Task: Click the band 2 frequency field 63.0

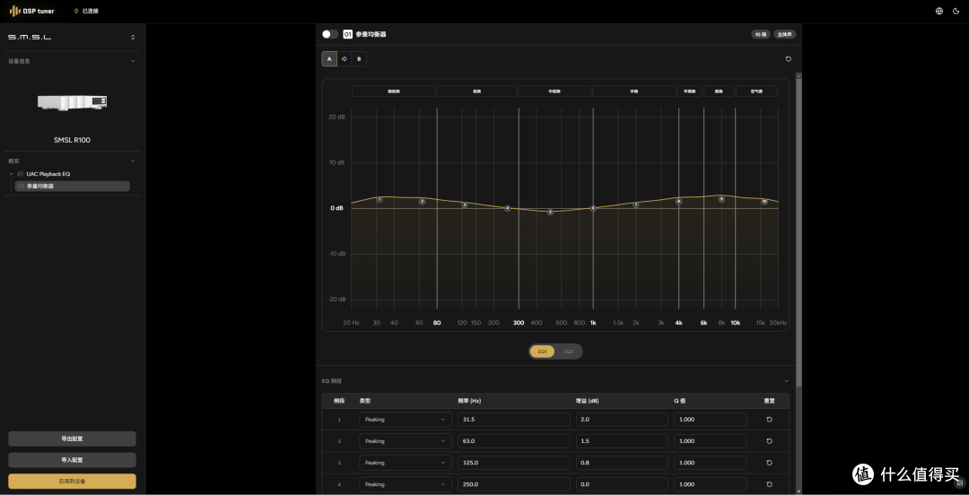Action: tap(513, 441)
